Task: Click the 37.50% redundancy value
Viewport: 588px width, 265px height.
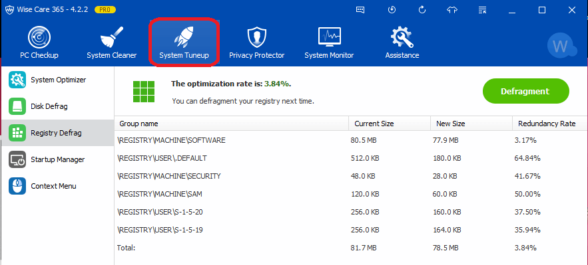Action: 527,212
